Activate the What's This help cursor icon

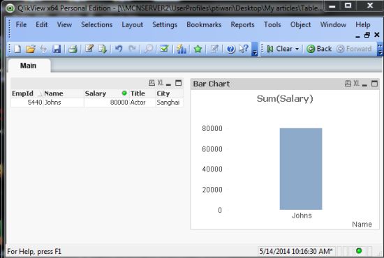pos(244,48)
